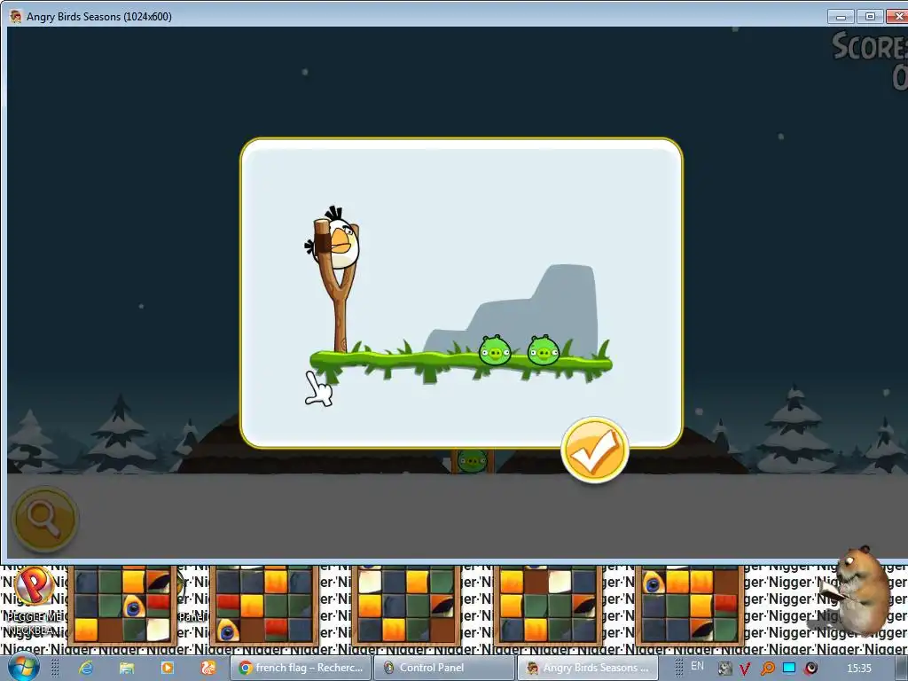The width and height of the screenshot is (908, 681).
Task: Click the red V tray icon
Action: point(745,669)
